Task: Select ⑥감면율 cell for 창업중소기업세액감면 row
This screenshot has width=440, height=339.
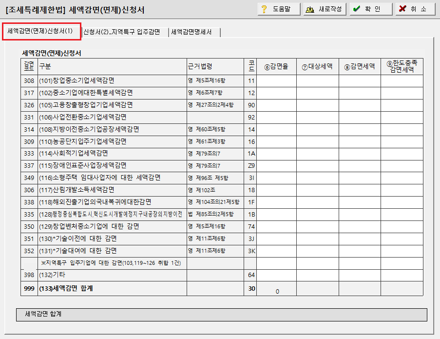Action: tap(276, 81)
